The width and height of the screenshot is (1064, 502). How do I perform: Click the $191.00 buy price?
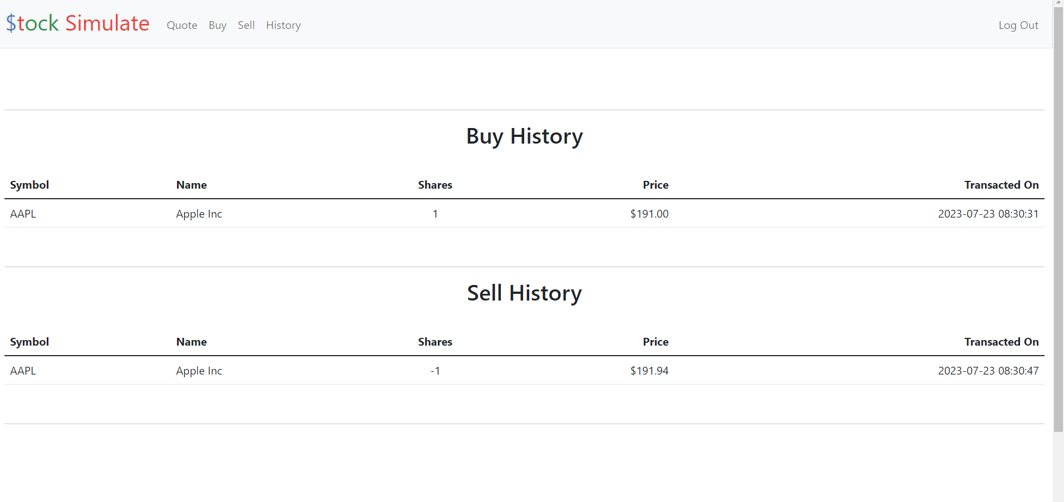click(649, 214)
